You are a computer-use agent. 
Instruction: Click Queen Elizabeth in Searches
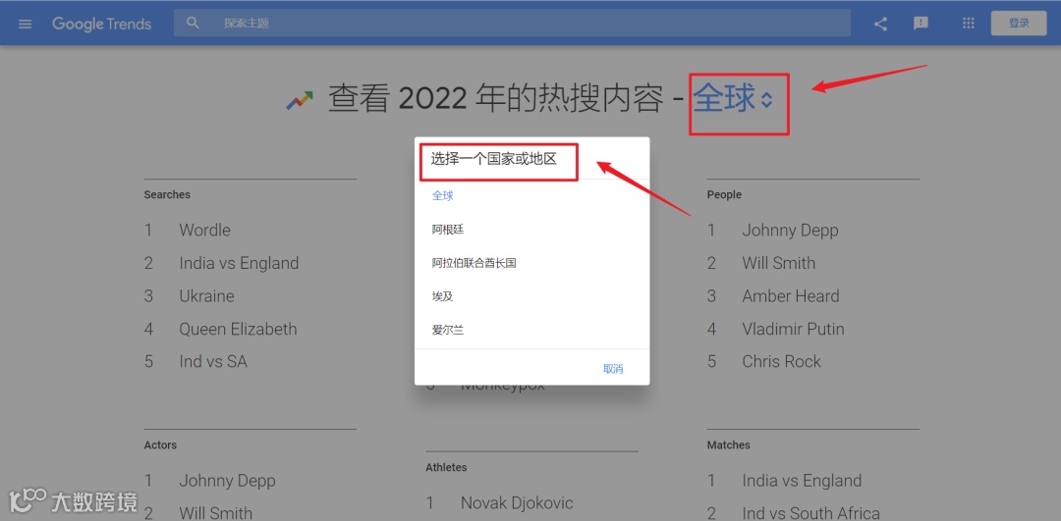238,329
